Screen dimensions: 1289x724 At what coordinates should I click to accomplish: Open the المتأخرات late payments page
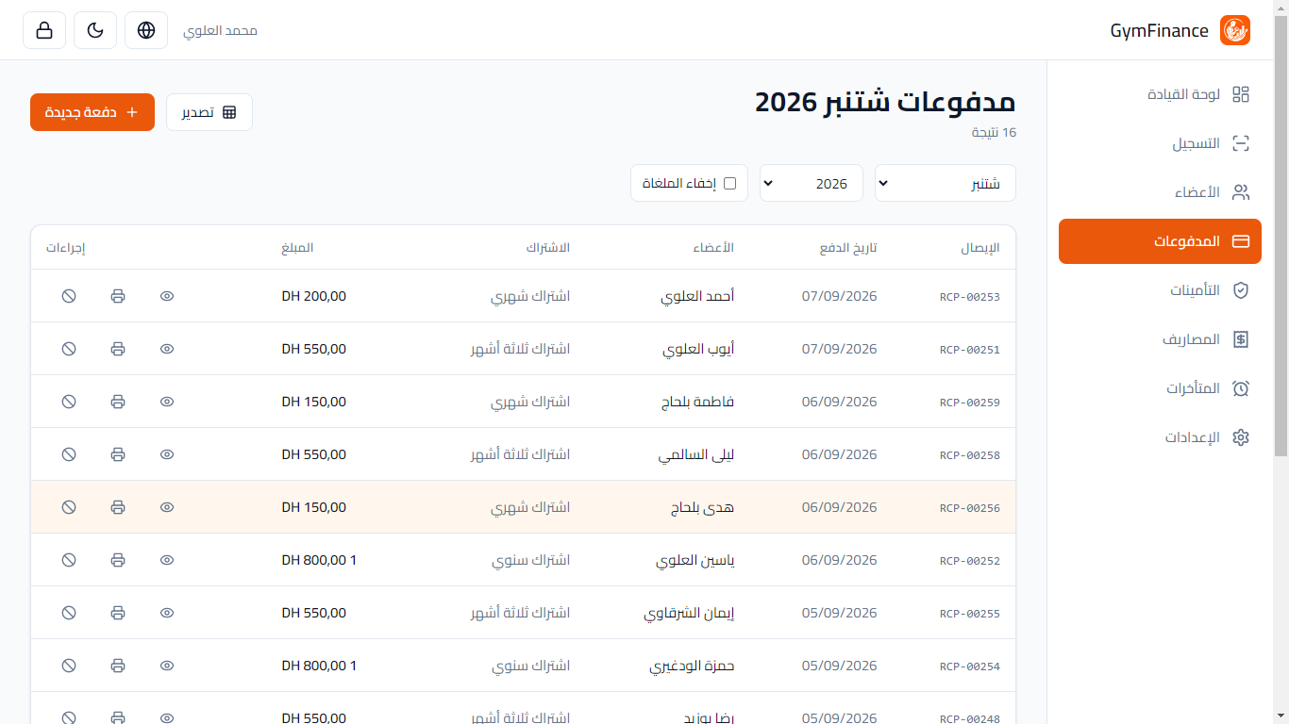(1160, 388)
